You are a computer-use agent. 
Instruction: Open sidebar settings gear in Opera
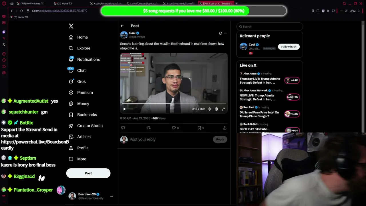point(4,73)
